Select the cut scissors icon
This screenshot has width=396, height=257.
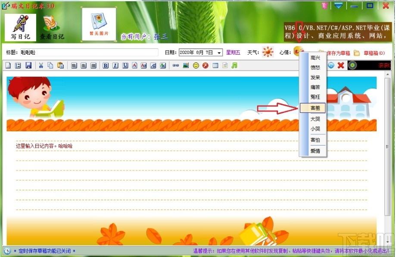pyautogui.click(x=41, y=65)
